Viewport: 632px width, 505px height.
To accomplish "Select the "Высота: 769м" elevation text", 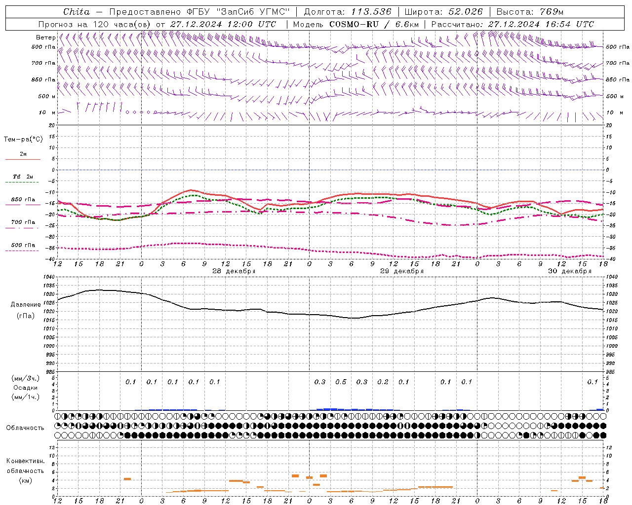I will pos(530,12).
